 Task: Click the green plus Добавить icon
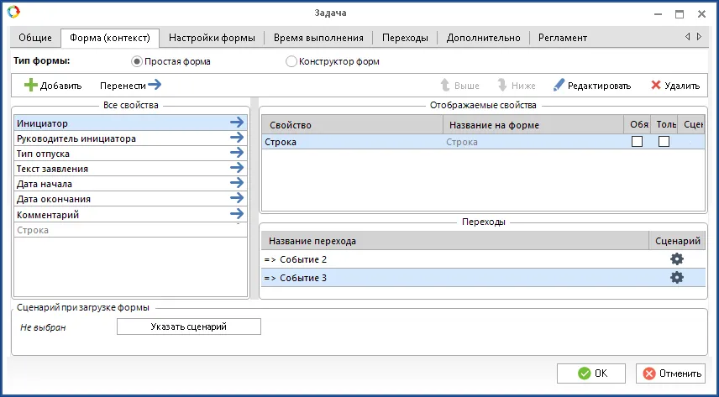[x=30, y=85]
